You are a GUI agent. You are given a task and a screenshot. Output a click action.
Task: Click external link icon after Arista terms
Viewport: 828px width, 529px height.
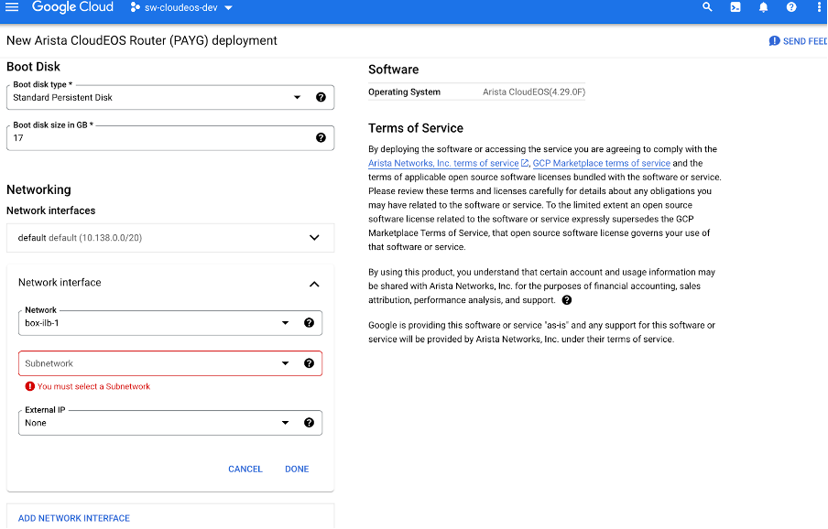point(524,163)
